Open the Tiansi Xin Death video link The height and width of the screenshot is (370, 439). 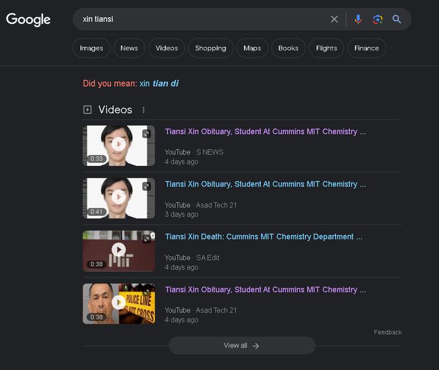pos(264,237)
